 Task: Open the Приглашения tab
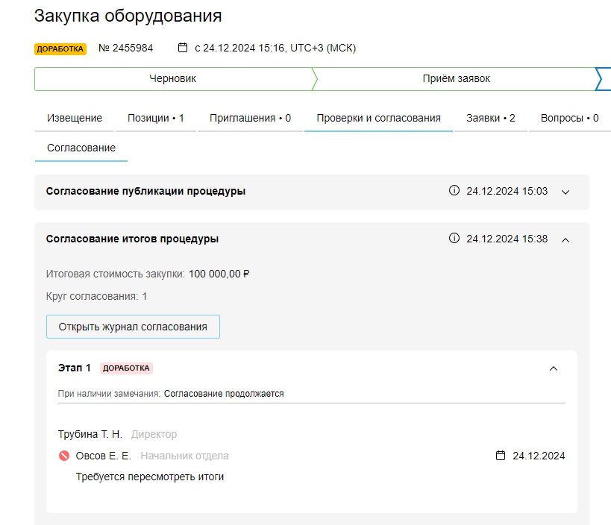coord(250,118)
